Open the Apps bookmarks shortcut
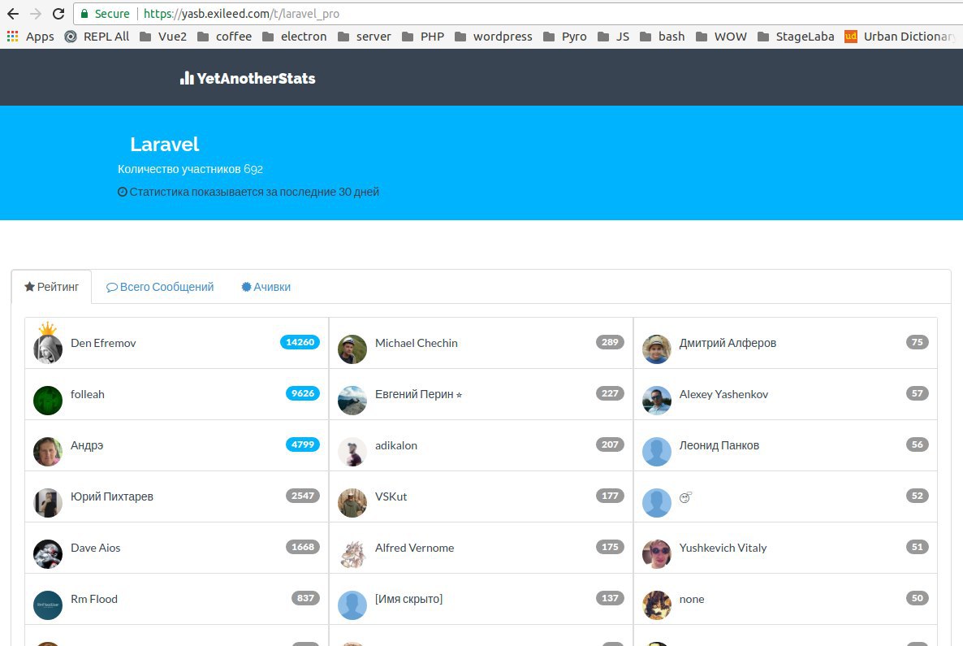 tap(31, 37)
